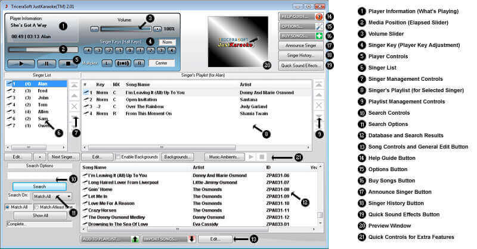Set singer key to -2
Screen dimensions: 477x249
pos(109,51)
